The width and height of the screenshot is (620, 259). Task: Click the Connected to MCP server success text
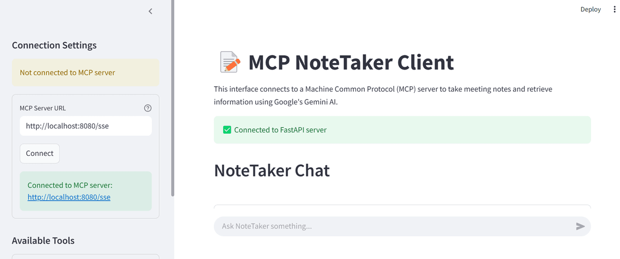click(x=70, y=185)
